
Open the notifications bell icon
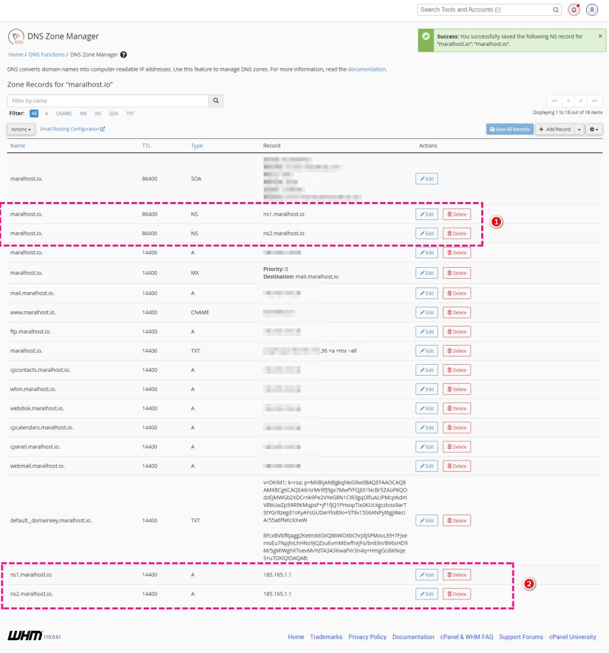(x=574, y=10)
